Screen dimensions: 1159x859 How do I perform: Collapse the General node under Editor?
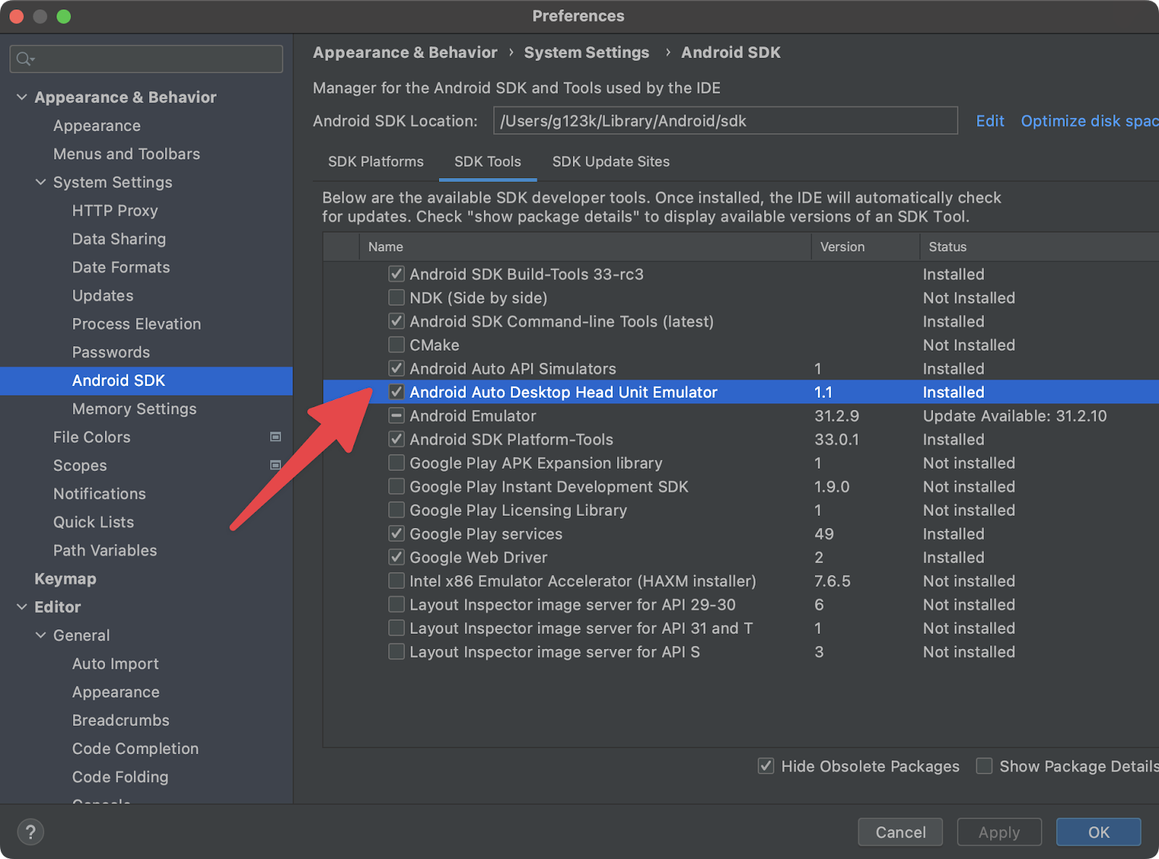click(x=41, y=635)
